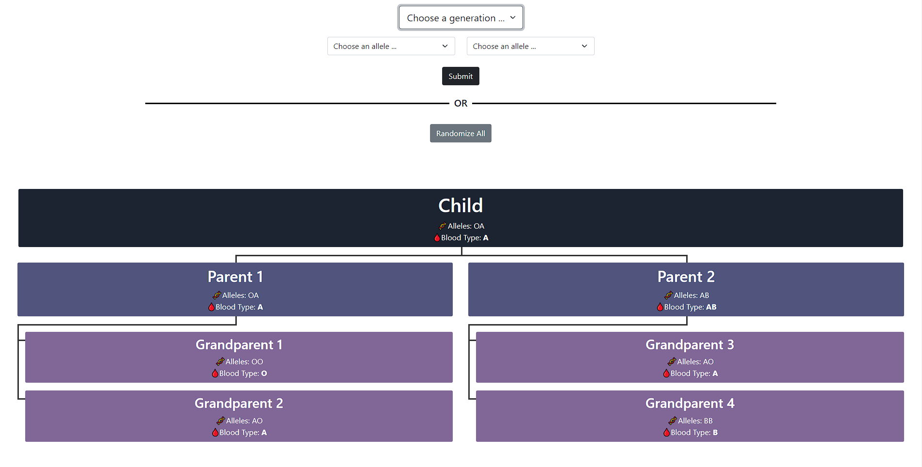
Task: Click the Grandparent 3 heading
Action: [x=690, y=344]
